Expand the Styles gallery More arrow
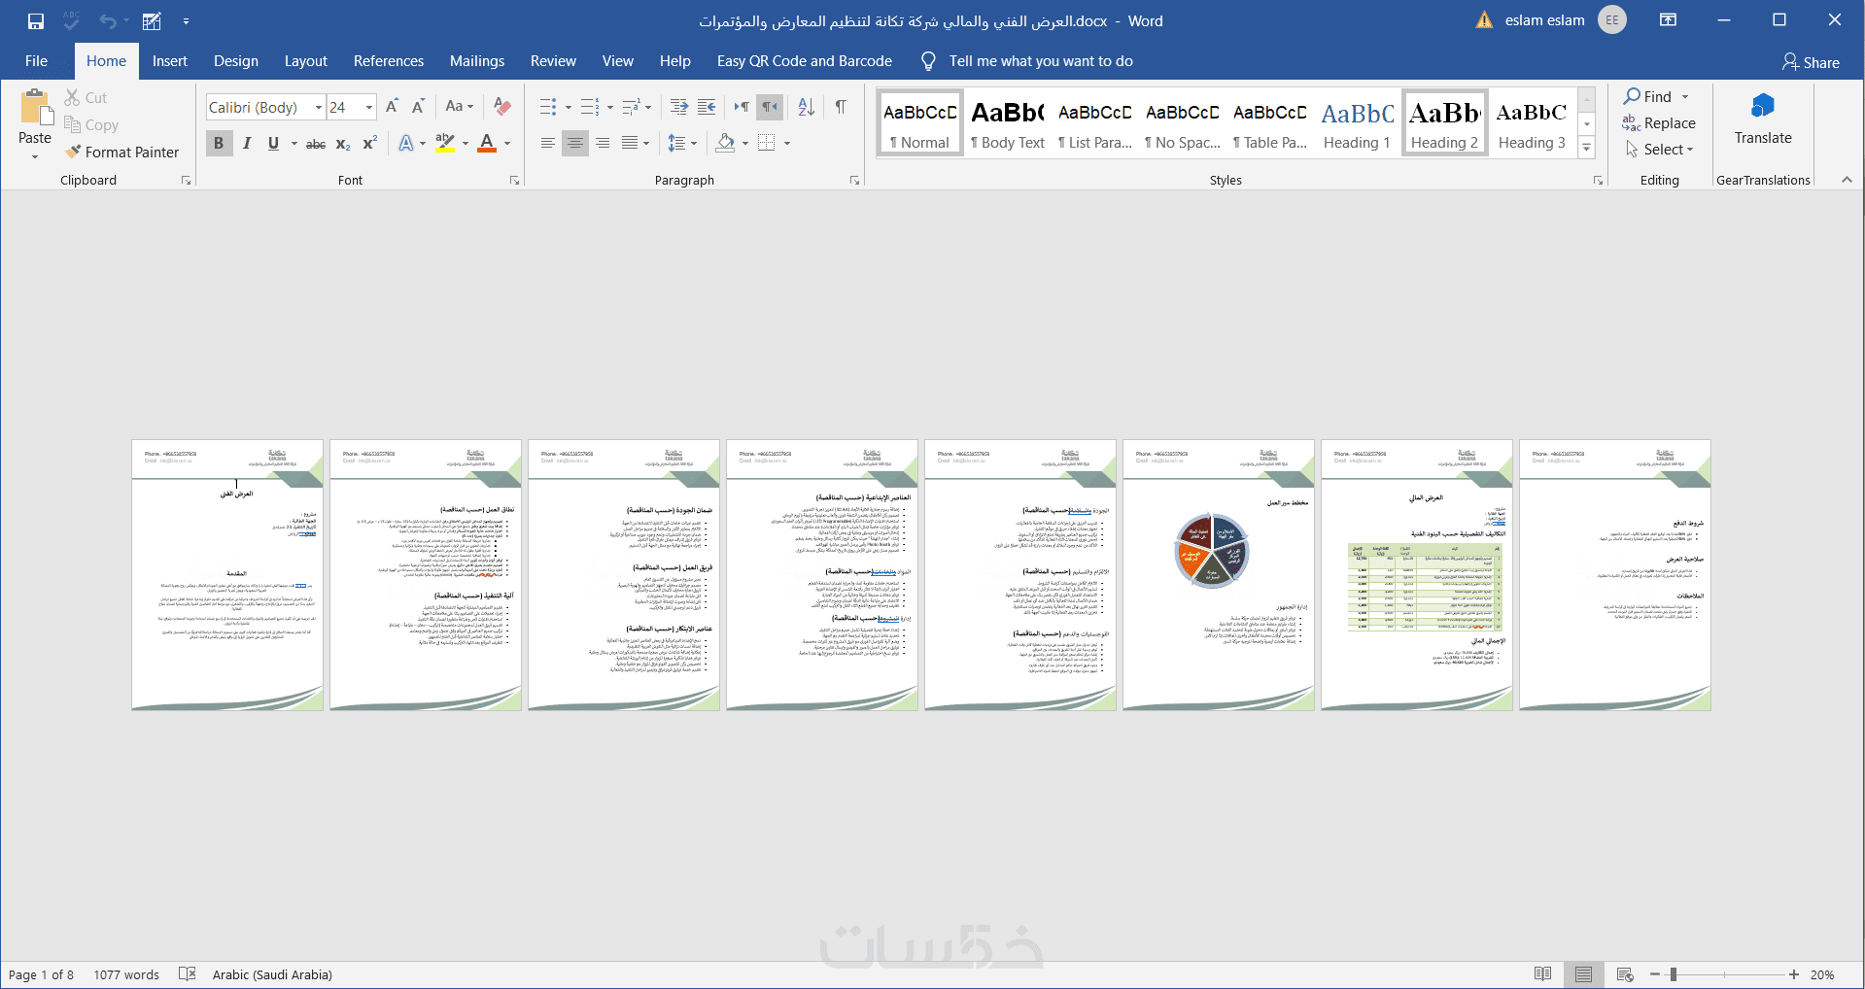Viewport: 1865px width, 989px height. click(x=1586, y=148)
